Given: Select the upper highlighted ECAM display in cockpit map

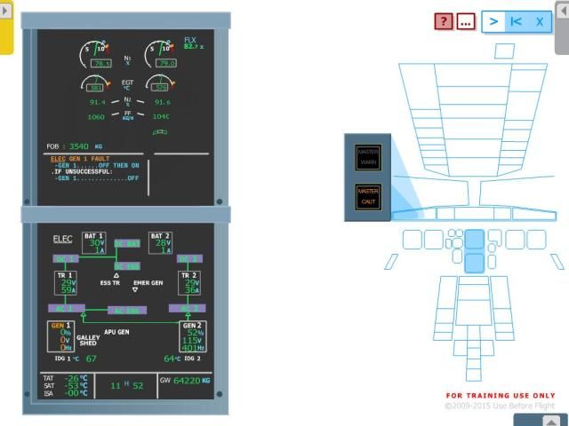Looking at the screenshot, I should [x=475, y=240].
